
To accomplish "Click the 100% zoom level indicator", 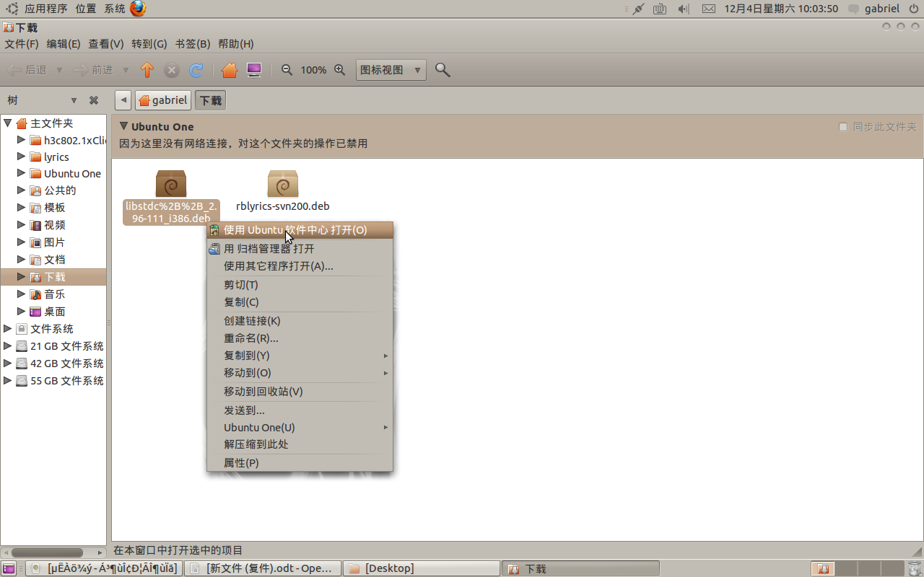I will pyautogui.click(x=313, y=70).
